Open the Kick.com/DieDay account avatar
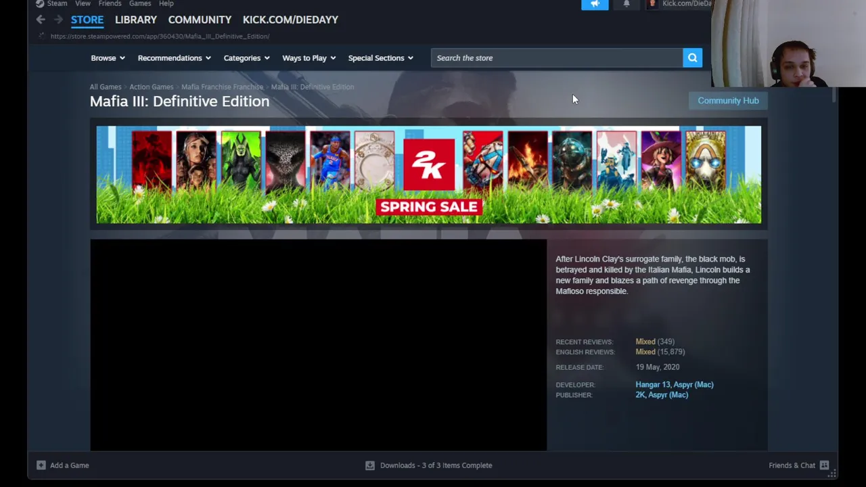866x487 pixels. [653, 3]
